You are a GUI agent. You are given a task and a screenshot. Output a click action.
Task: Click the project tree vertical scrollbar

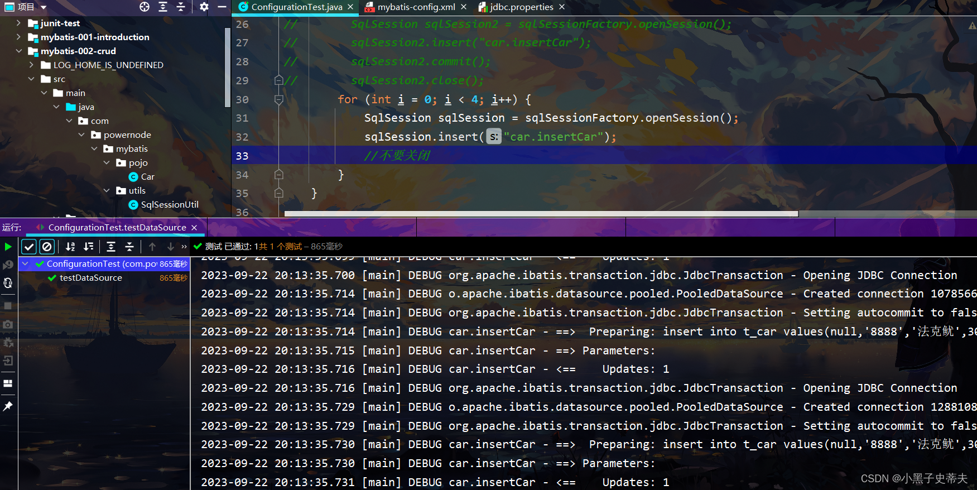click(x=227, y=67)
